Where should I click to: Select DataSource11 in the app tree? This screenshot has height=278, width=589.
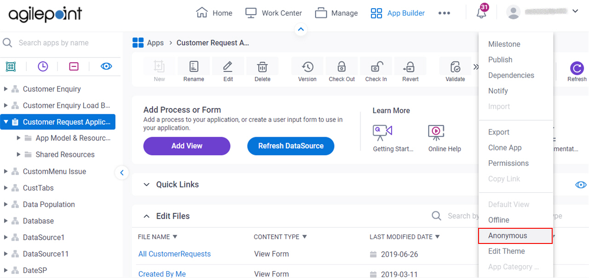tap(46, 254)
